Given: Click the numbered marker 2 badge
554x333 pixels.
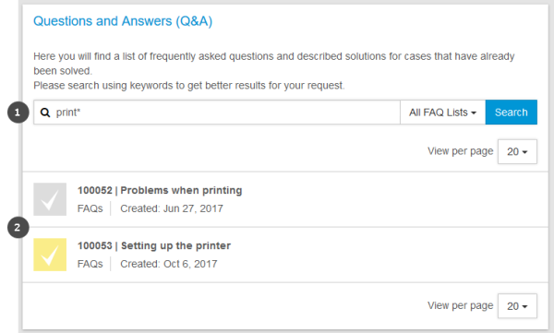Looking at the screenshot, I should point(18,228).
